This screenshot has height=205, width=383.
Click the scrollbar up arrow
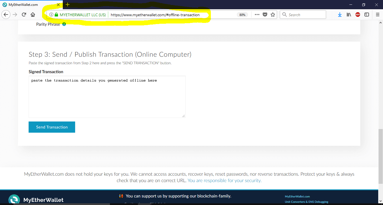coord(380,23)
